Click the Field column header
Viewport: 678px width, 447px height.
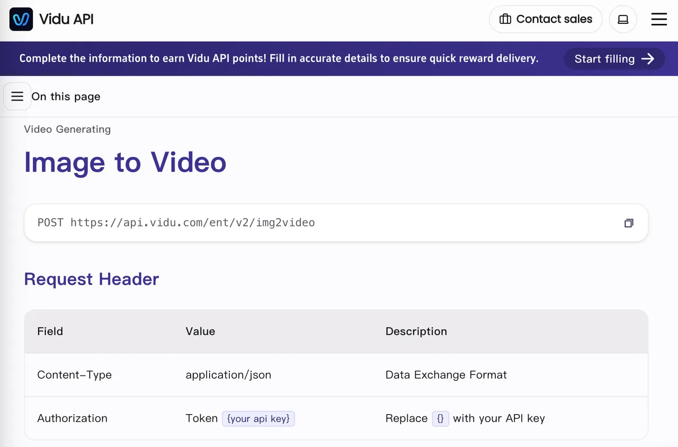[x=50, y=331]
